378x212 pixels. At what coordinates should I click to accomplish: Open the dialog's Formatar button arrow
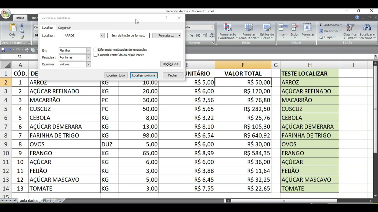coord(179,36)
